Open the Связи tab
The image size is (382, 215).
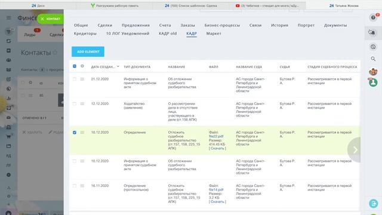tap(255, 25)
